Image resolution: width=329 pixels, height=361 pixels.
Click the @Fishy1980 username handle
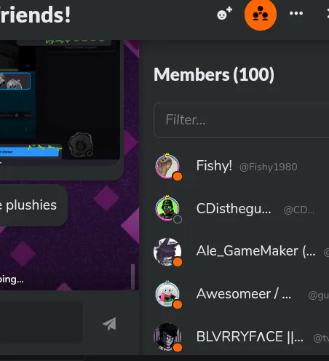tap(269, 167)
